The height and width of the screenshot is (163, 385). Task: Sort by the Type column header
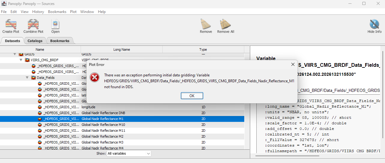(203, 49)
